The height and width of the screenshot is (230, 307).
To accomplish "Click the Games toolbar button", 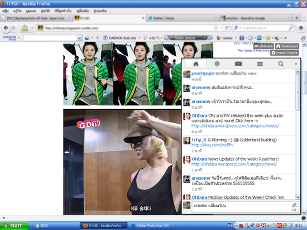I will click(225, 38).
